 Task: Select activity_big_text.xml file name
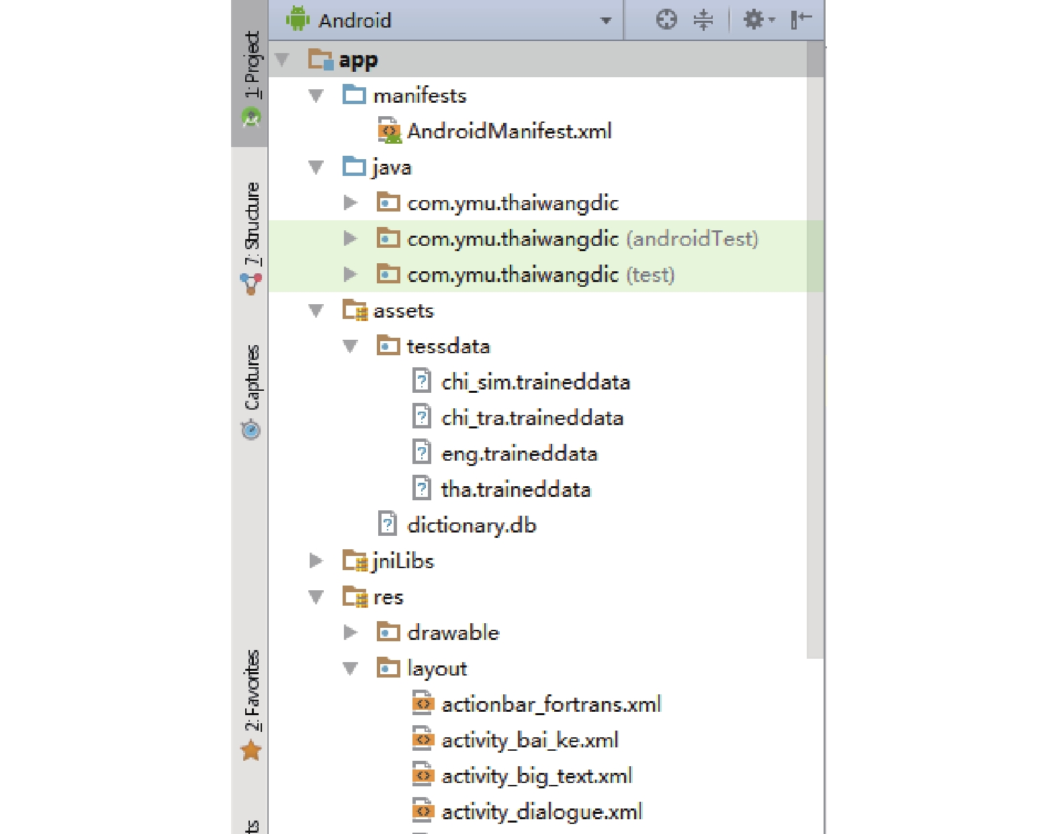(x=537, y=776)
